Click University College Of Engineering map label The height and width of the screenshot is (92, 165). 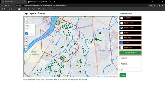pos(34,53)
